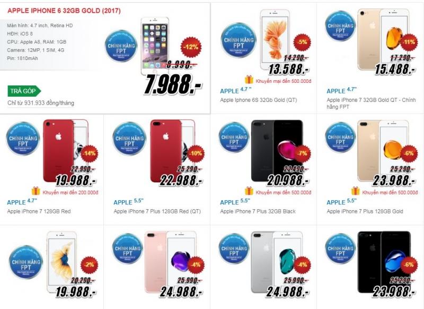424x309 pixels.
Task: Click the black iPhone 7 Plus product image
Action: tap(277, 151)
